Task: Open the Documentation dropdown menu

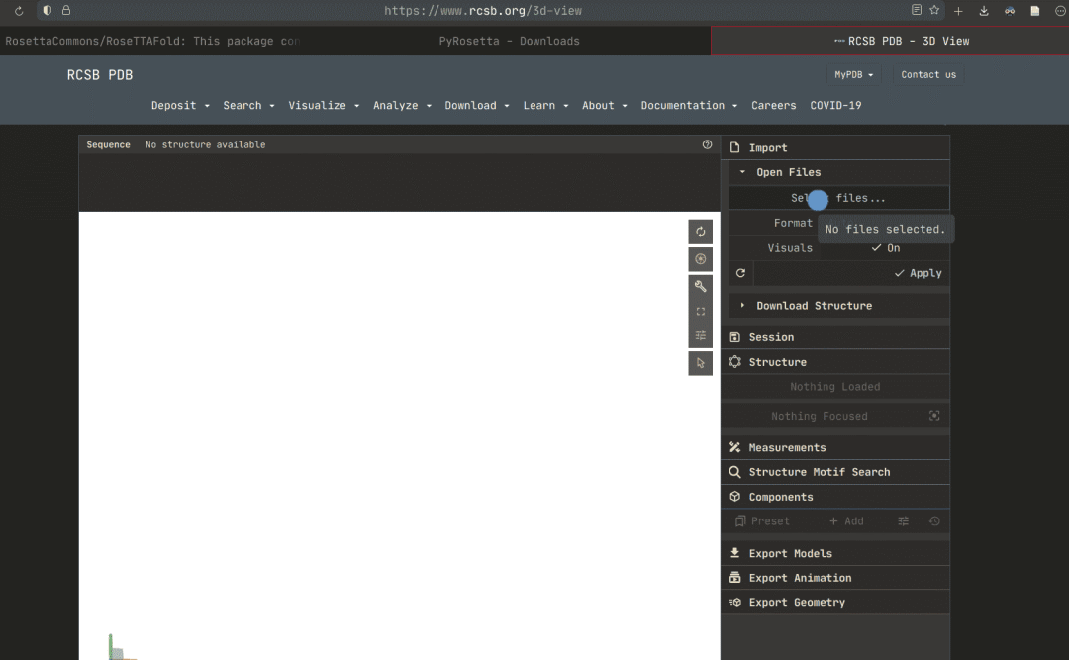Action: 689,105
